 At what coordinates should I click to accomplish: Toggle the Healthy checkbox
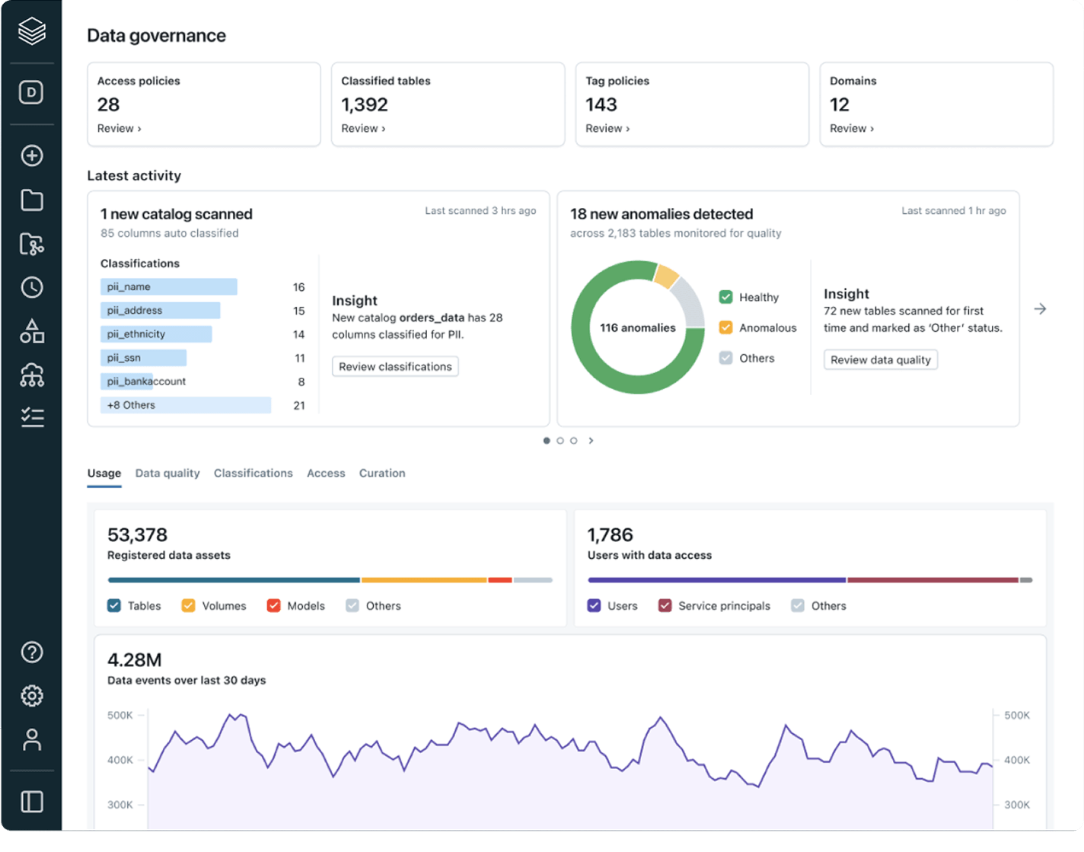click(725, 297)
